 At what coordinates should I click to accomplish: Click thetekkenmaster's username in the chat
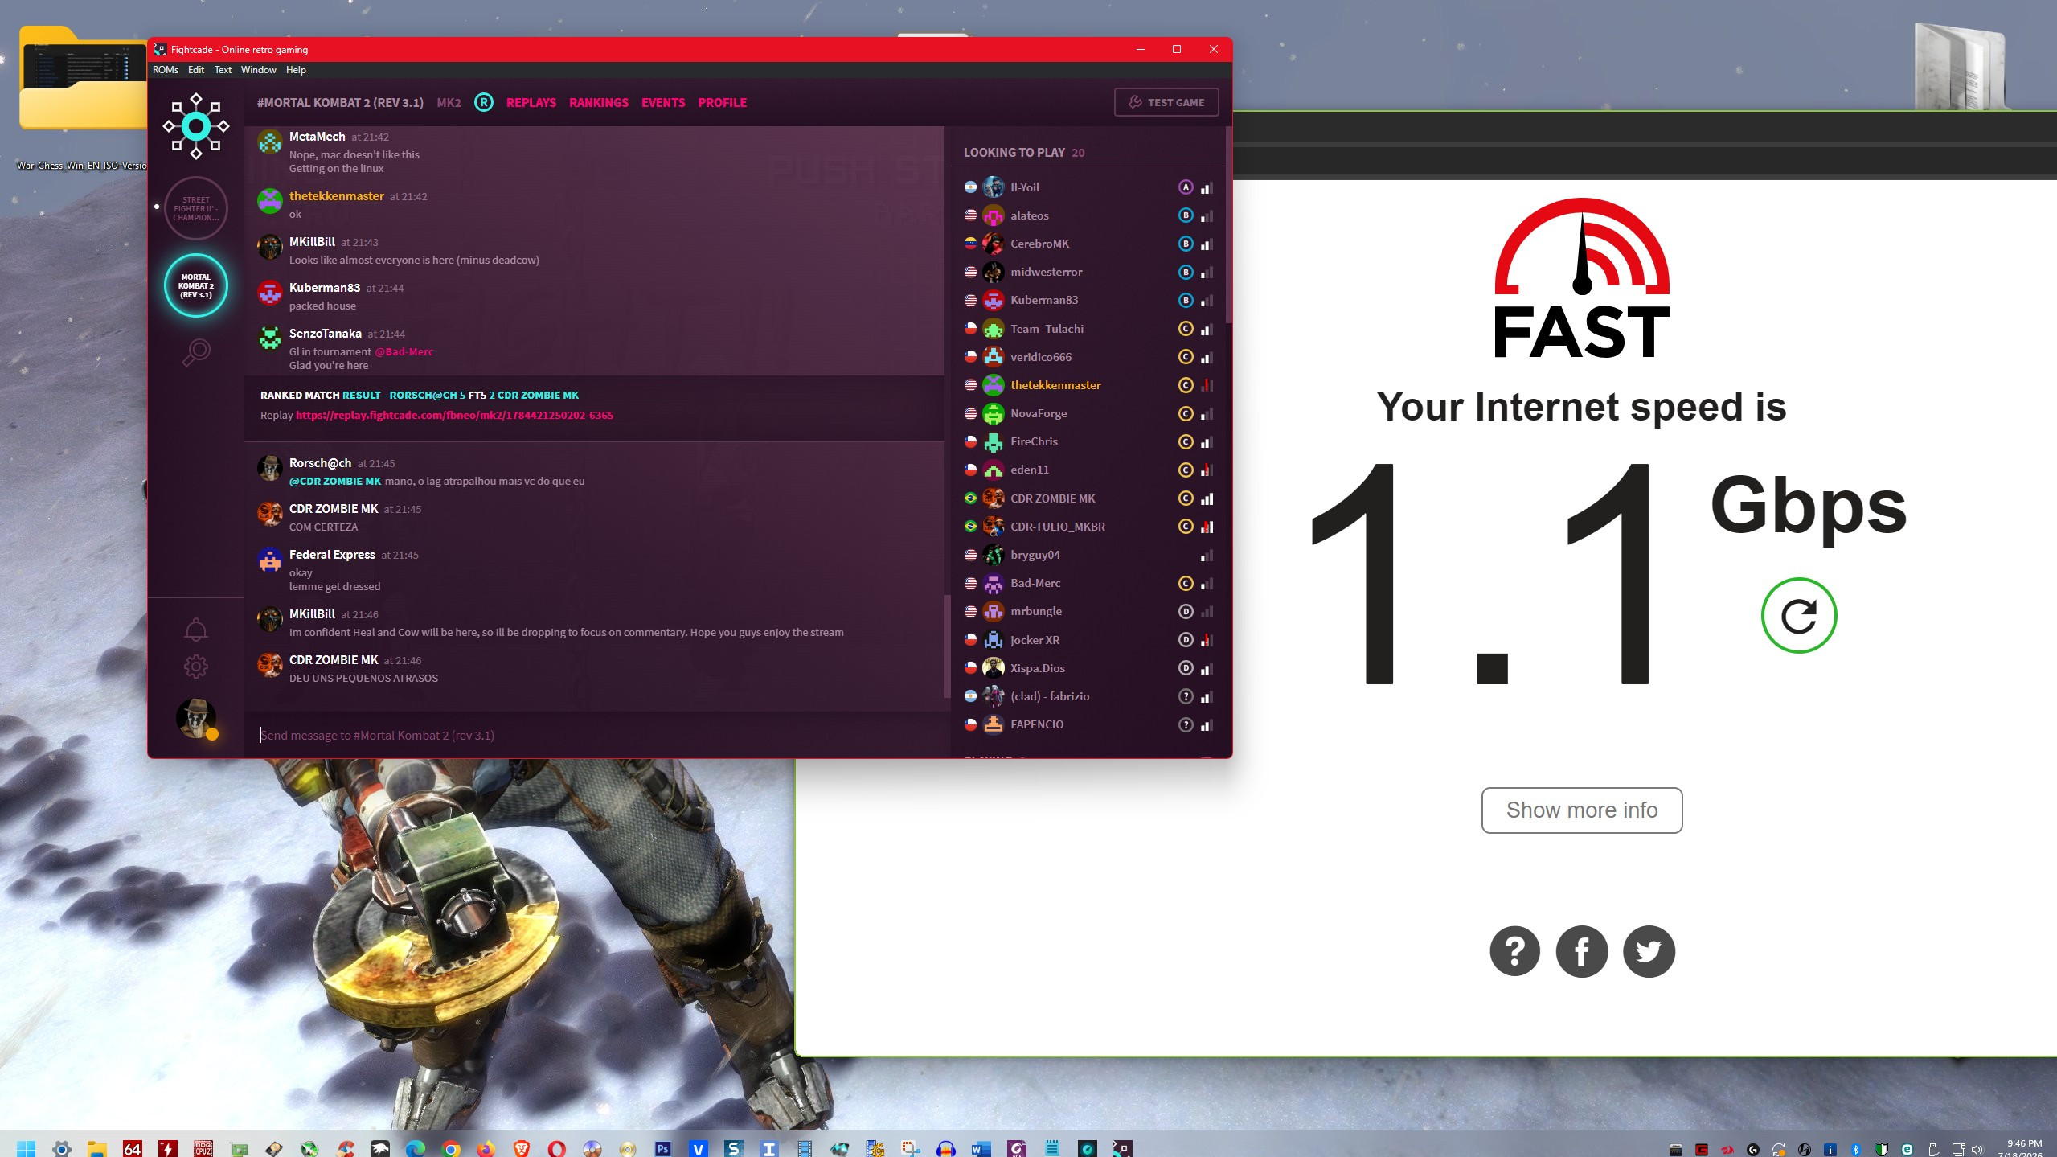pos(337,196)
